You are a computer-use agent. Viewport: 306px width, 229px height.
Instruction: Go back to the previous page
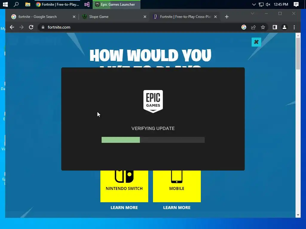tap(12, 27)
